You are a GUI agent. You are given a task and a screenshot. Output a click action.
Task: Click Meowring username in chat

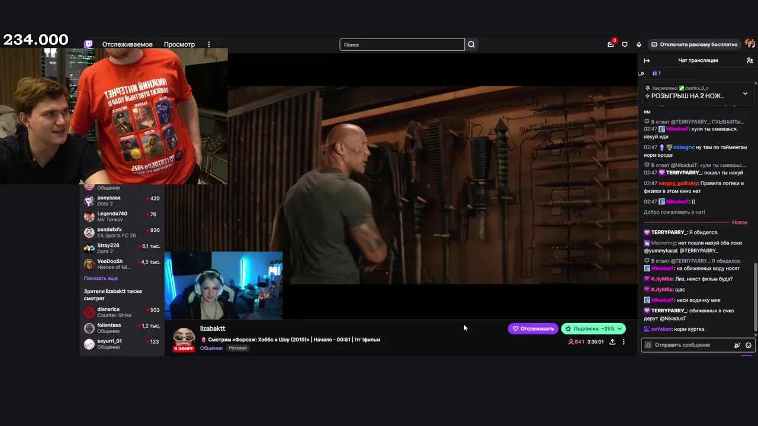tap(663, 243)
